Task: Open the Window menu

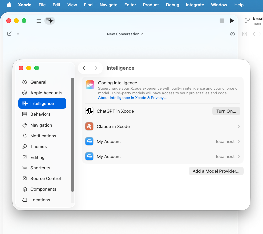Action: tap(219, 5)
